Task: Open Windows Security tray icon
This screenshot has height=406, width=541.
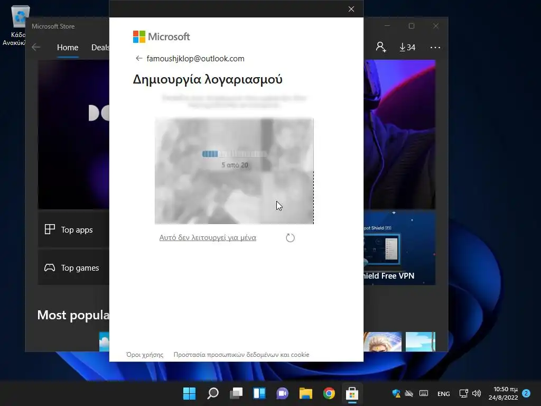Action: click(x=396, y=393)
